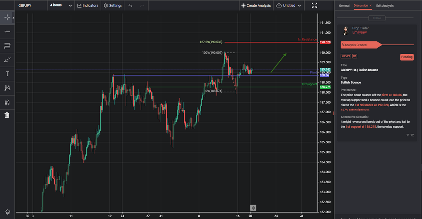Image resolution: width=422 pixels, height=219 pixels.
Task: Click the 127.2%(190.533) Fibonacci label
Action: (211, 42)
